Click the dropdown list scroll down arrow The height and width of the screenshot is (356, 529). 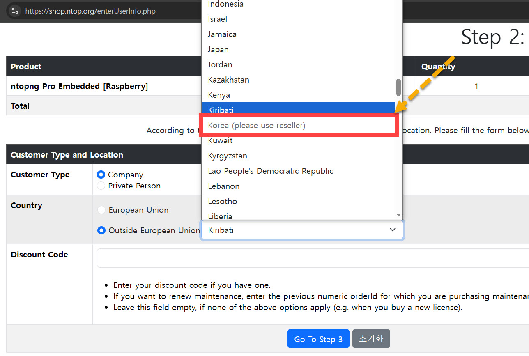[x=398, y=215]
